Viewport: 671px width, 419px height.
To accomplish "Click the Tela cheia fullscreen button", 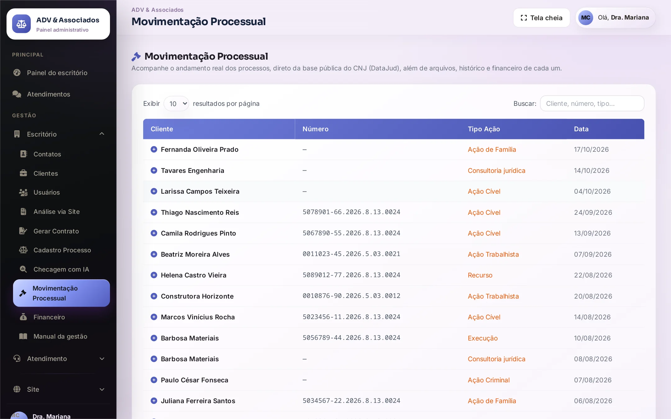I will [541, 18].
